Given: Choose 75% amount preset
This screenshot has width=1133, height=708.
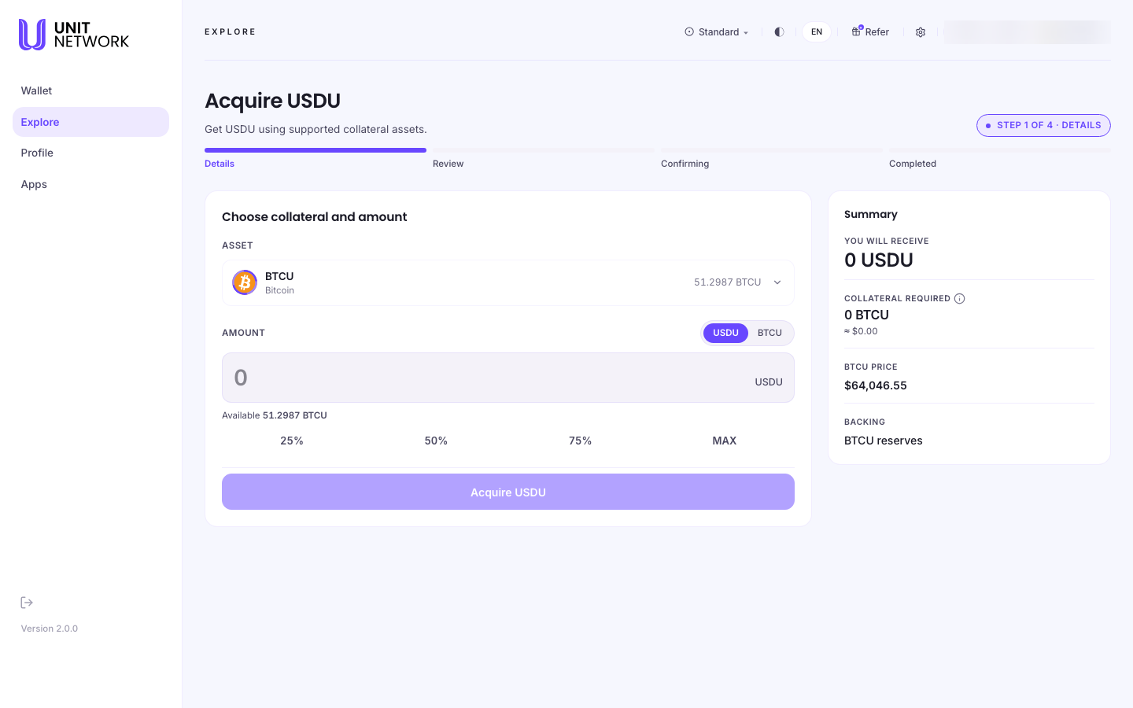Looking at the screenshot, I should pos(581,441).
